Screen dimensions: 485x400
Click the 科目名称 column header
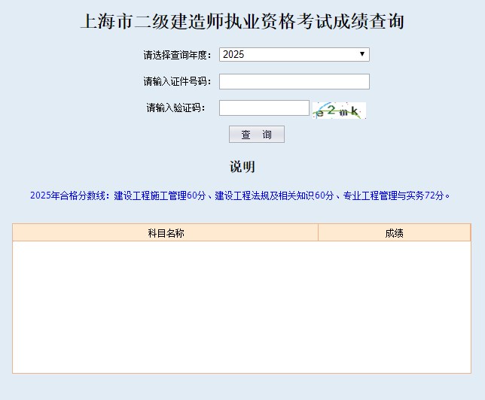166,233
